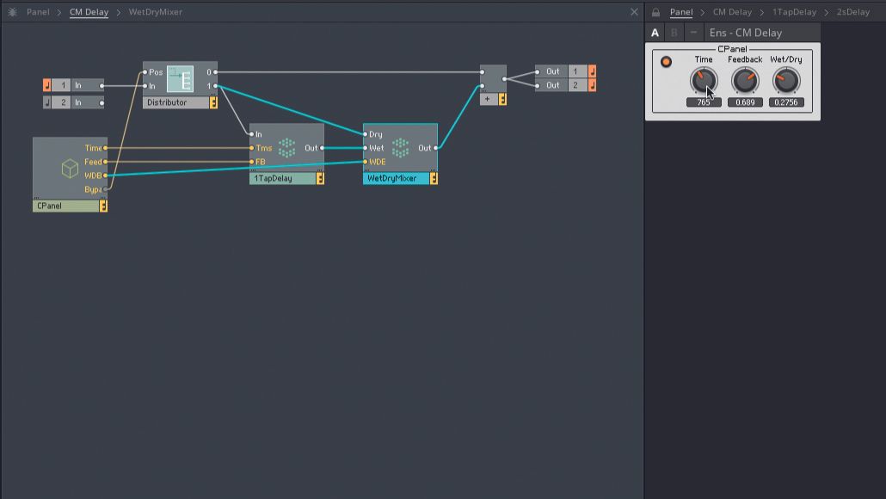Click the Out module routing icon
Image resolution: width=886 pixels, height=499 pixels.
[x=591, y=71]
